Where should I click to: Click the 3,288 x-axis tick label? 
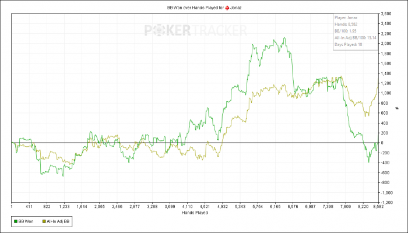click(152, 207)
